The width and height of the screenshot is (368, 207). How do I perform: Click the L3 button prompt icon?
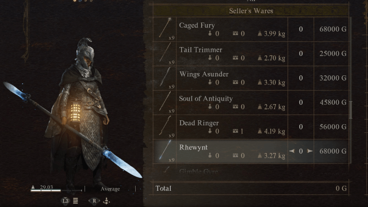(x=66, y=201)
